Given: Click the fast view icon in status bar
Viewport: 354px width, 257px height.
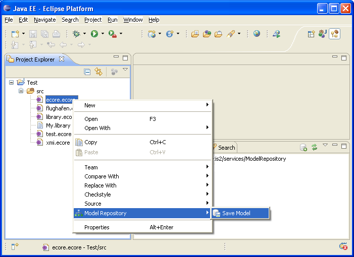Looking at the screenshot, I should pyautogui.click(x=15, y=246).
